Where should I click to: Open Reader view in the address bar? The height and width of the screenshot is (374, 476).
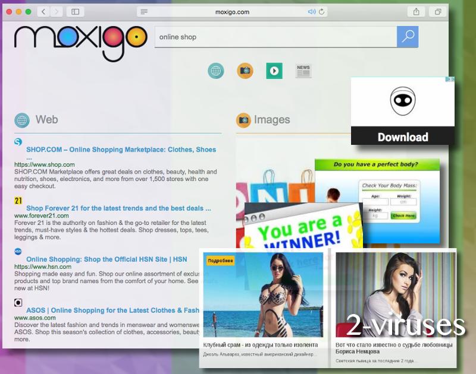point(144,12)
